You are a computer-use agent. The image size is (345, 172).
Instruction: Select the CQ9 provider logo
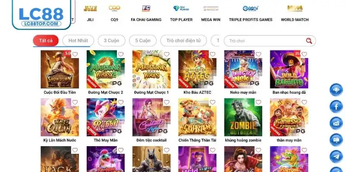tap(114, 9)
